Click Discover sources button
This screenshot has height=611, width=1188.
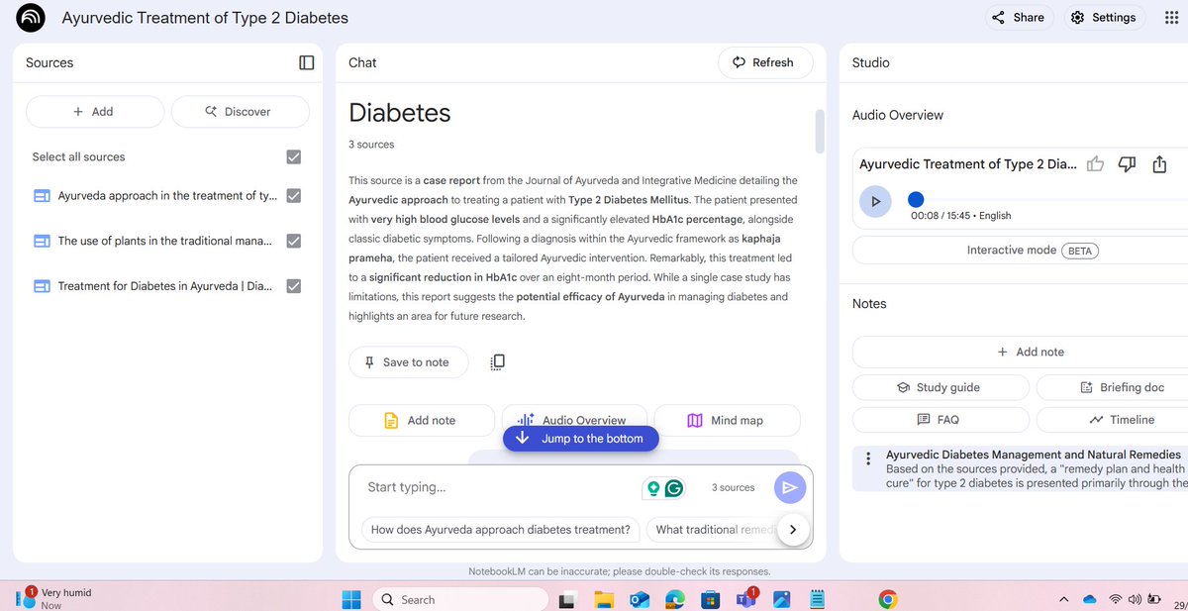click(241, 112)
